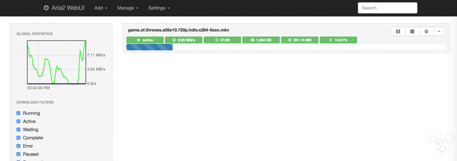Click the 14.51% progress badge
Viewport: 457px width, 161px height.
(x=339, y=40)
